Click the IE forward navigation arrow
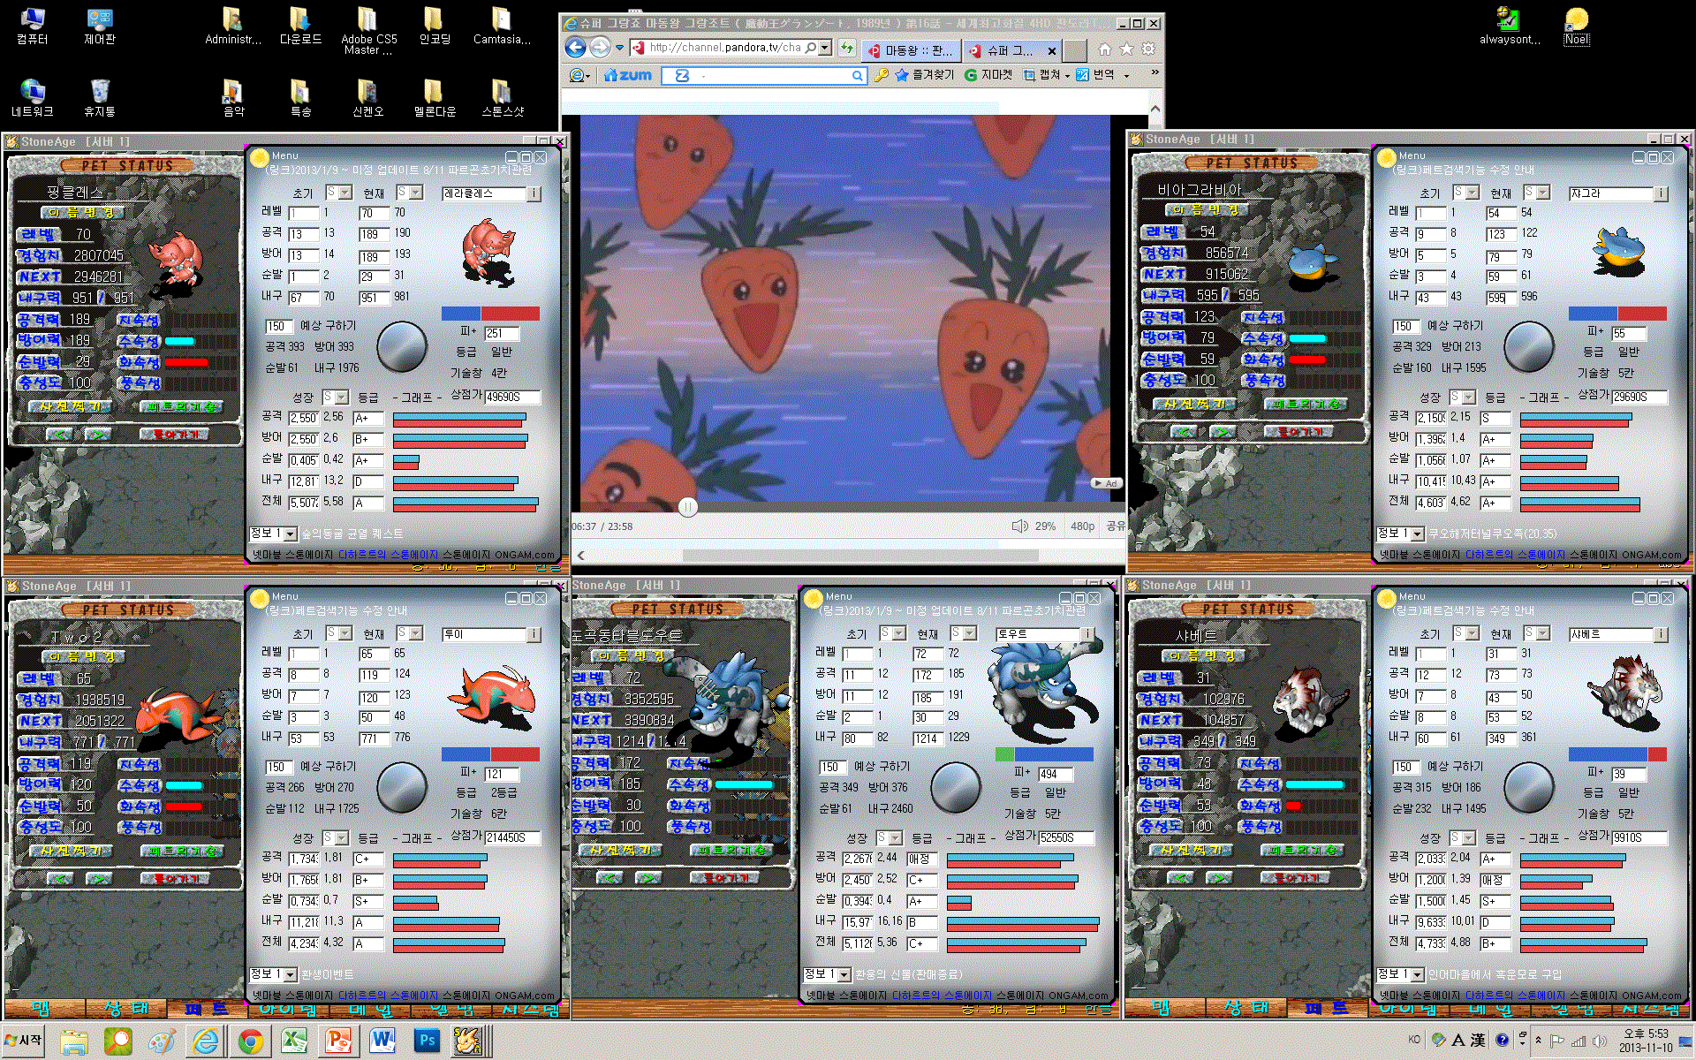 [600, 48]
